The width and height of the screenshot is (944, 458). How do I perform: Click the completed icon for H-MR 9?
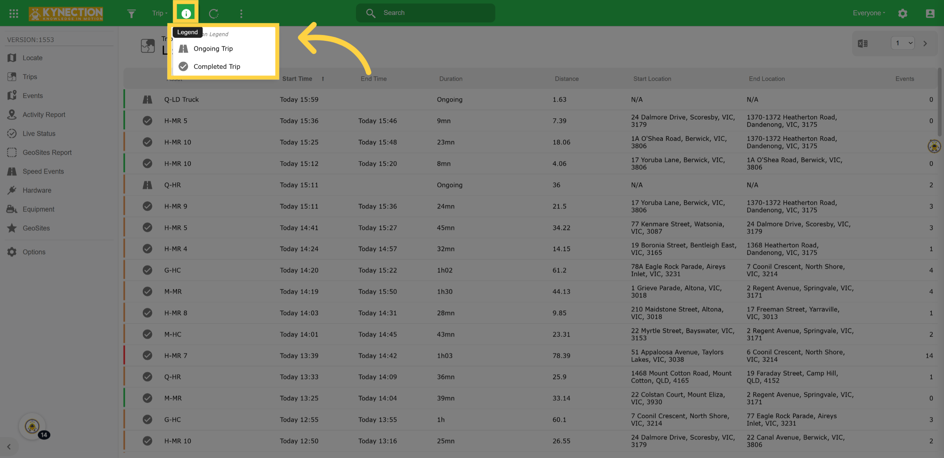tap(147, 206)
